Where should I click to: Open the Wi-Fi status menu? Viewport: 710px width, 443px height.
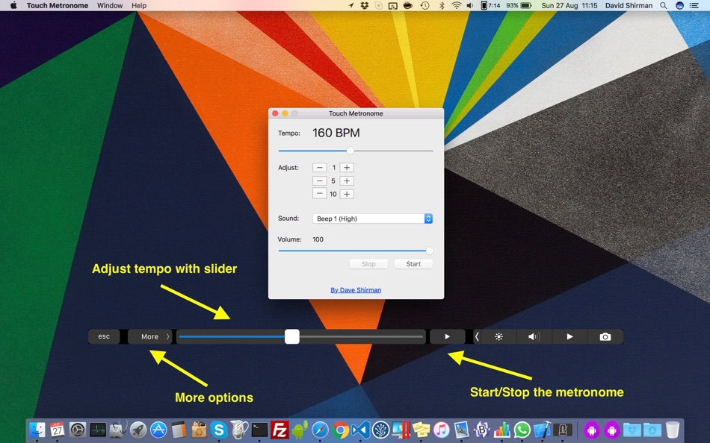coord(457,5)
